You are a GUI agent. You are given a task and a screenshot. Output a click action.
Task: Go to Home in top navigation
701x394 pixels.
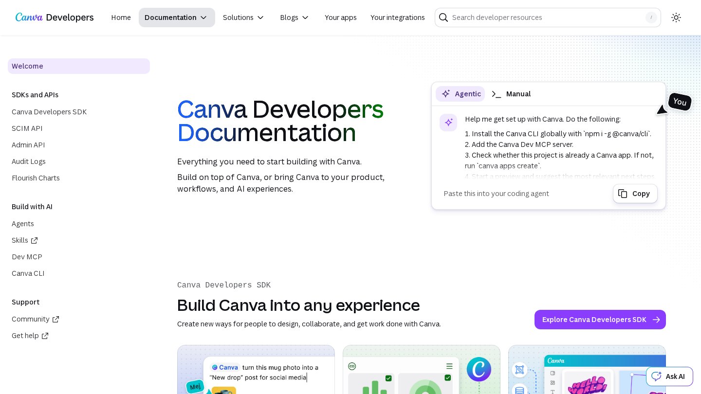pyautogui.click(x=121, y=18)
